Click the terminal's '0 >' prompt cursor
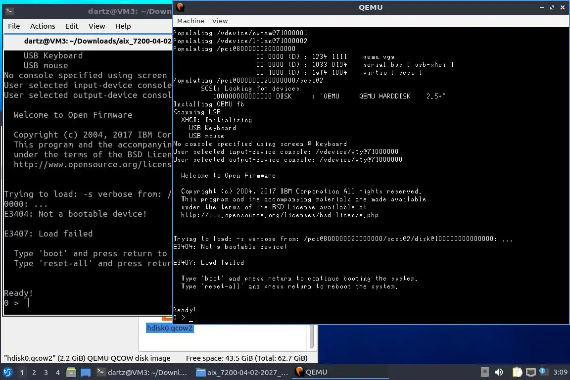The height and width of the screenshot is (380, 570). point(26,302)
